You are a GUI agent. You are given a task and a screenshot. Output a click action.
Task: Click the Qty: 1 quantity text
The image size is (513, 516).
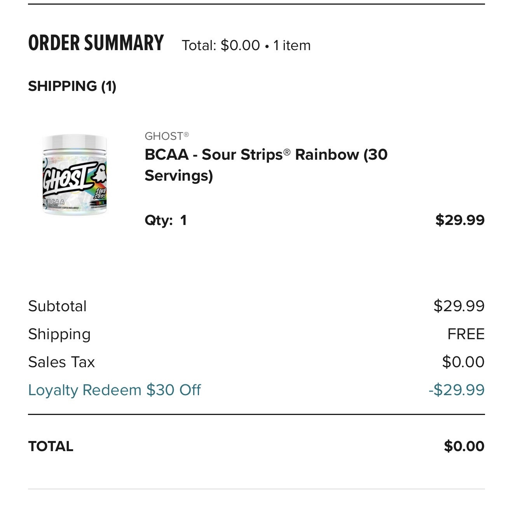tap(166, 220)
